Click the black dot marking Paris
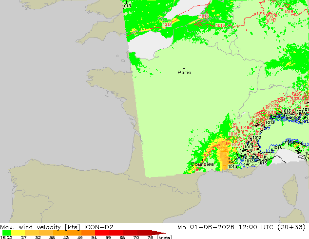 pos(184,68)
